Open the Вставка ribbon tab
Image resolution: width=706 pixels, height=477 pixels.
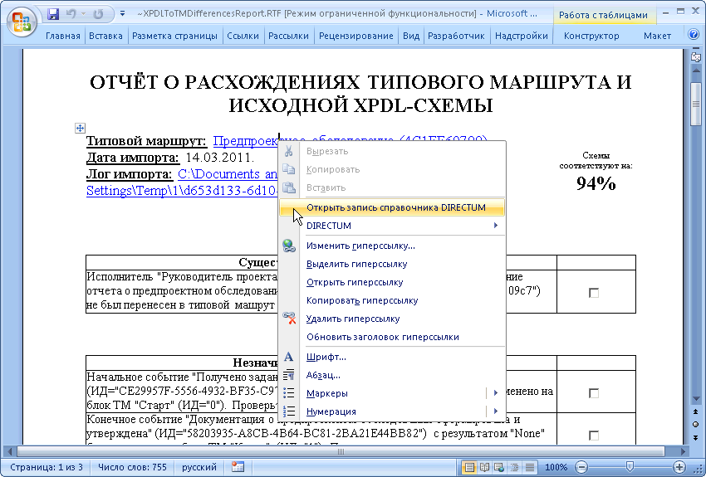point(105,36)
